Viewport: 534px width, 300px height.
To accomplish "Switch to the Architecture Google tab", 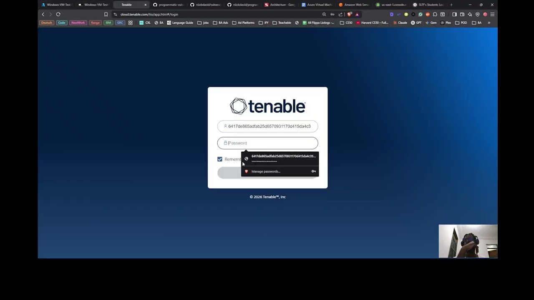I will [x=280, y=5].
